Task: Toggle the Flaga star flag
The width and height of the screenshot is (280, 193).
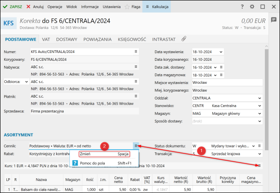Action: coord(132,7)
